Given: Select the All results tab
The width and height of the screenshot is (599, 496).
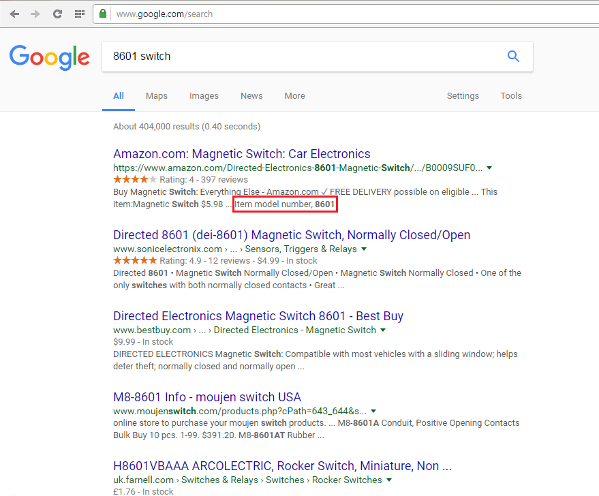Looking at the screenshot, I should [x=119, y=96].
